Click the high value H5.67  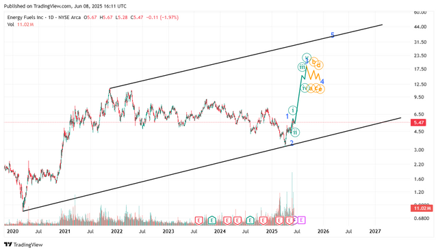pyautogui.click(x=106, y=17)
